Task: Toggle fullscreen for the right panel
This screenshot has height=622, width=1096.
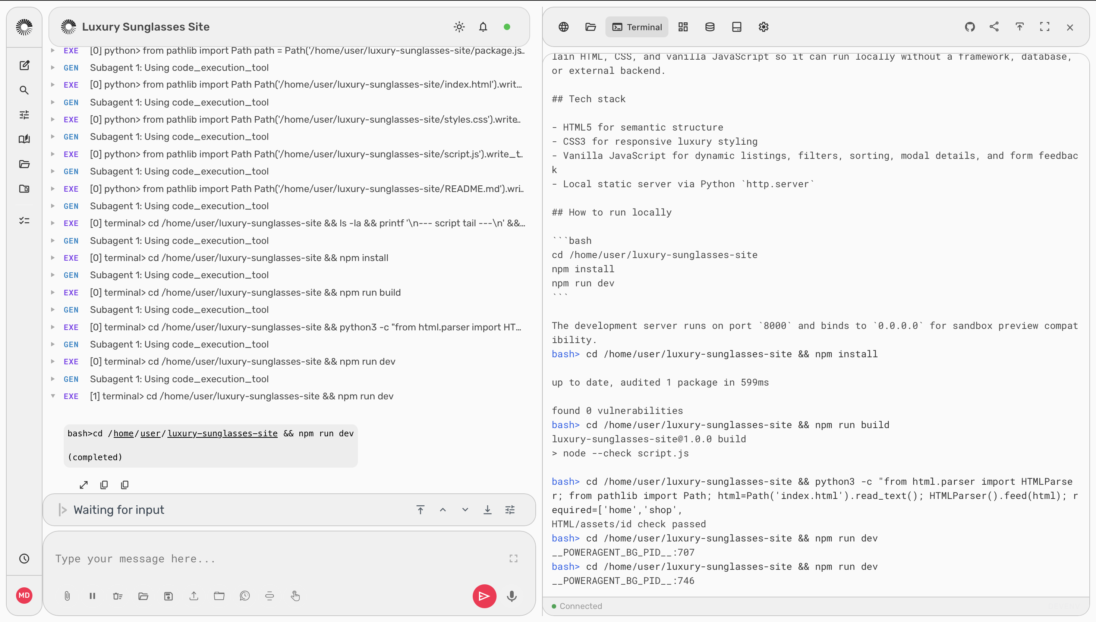Action: pos(1045,27)
